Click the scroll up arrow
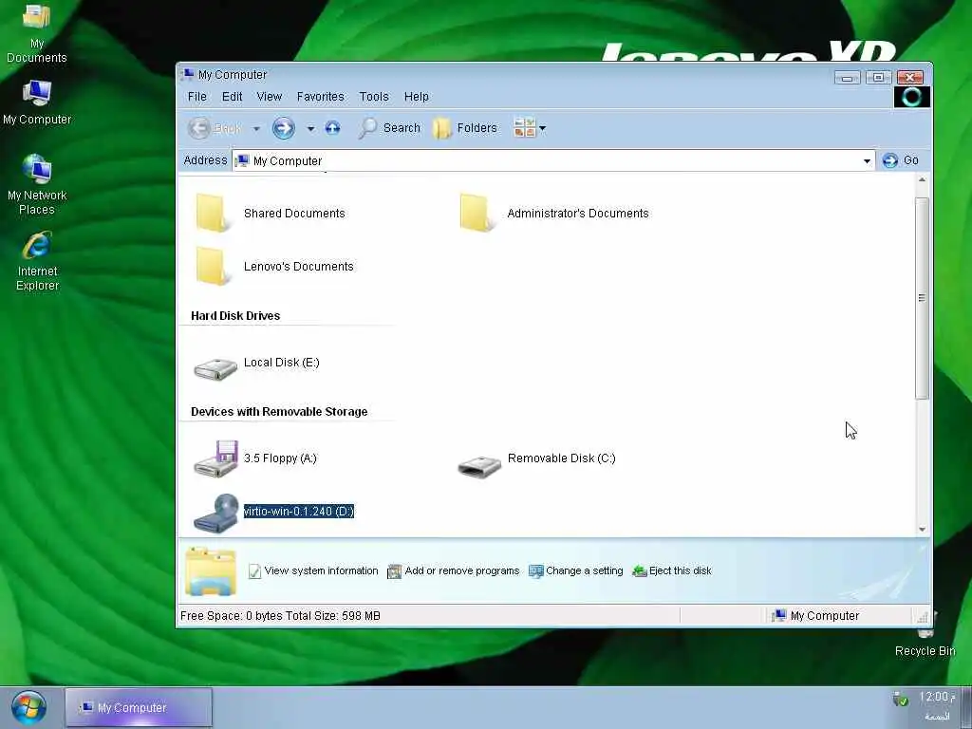The image size is (972, 729). point(922,180)
